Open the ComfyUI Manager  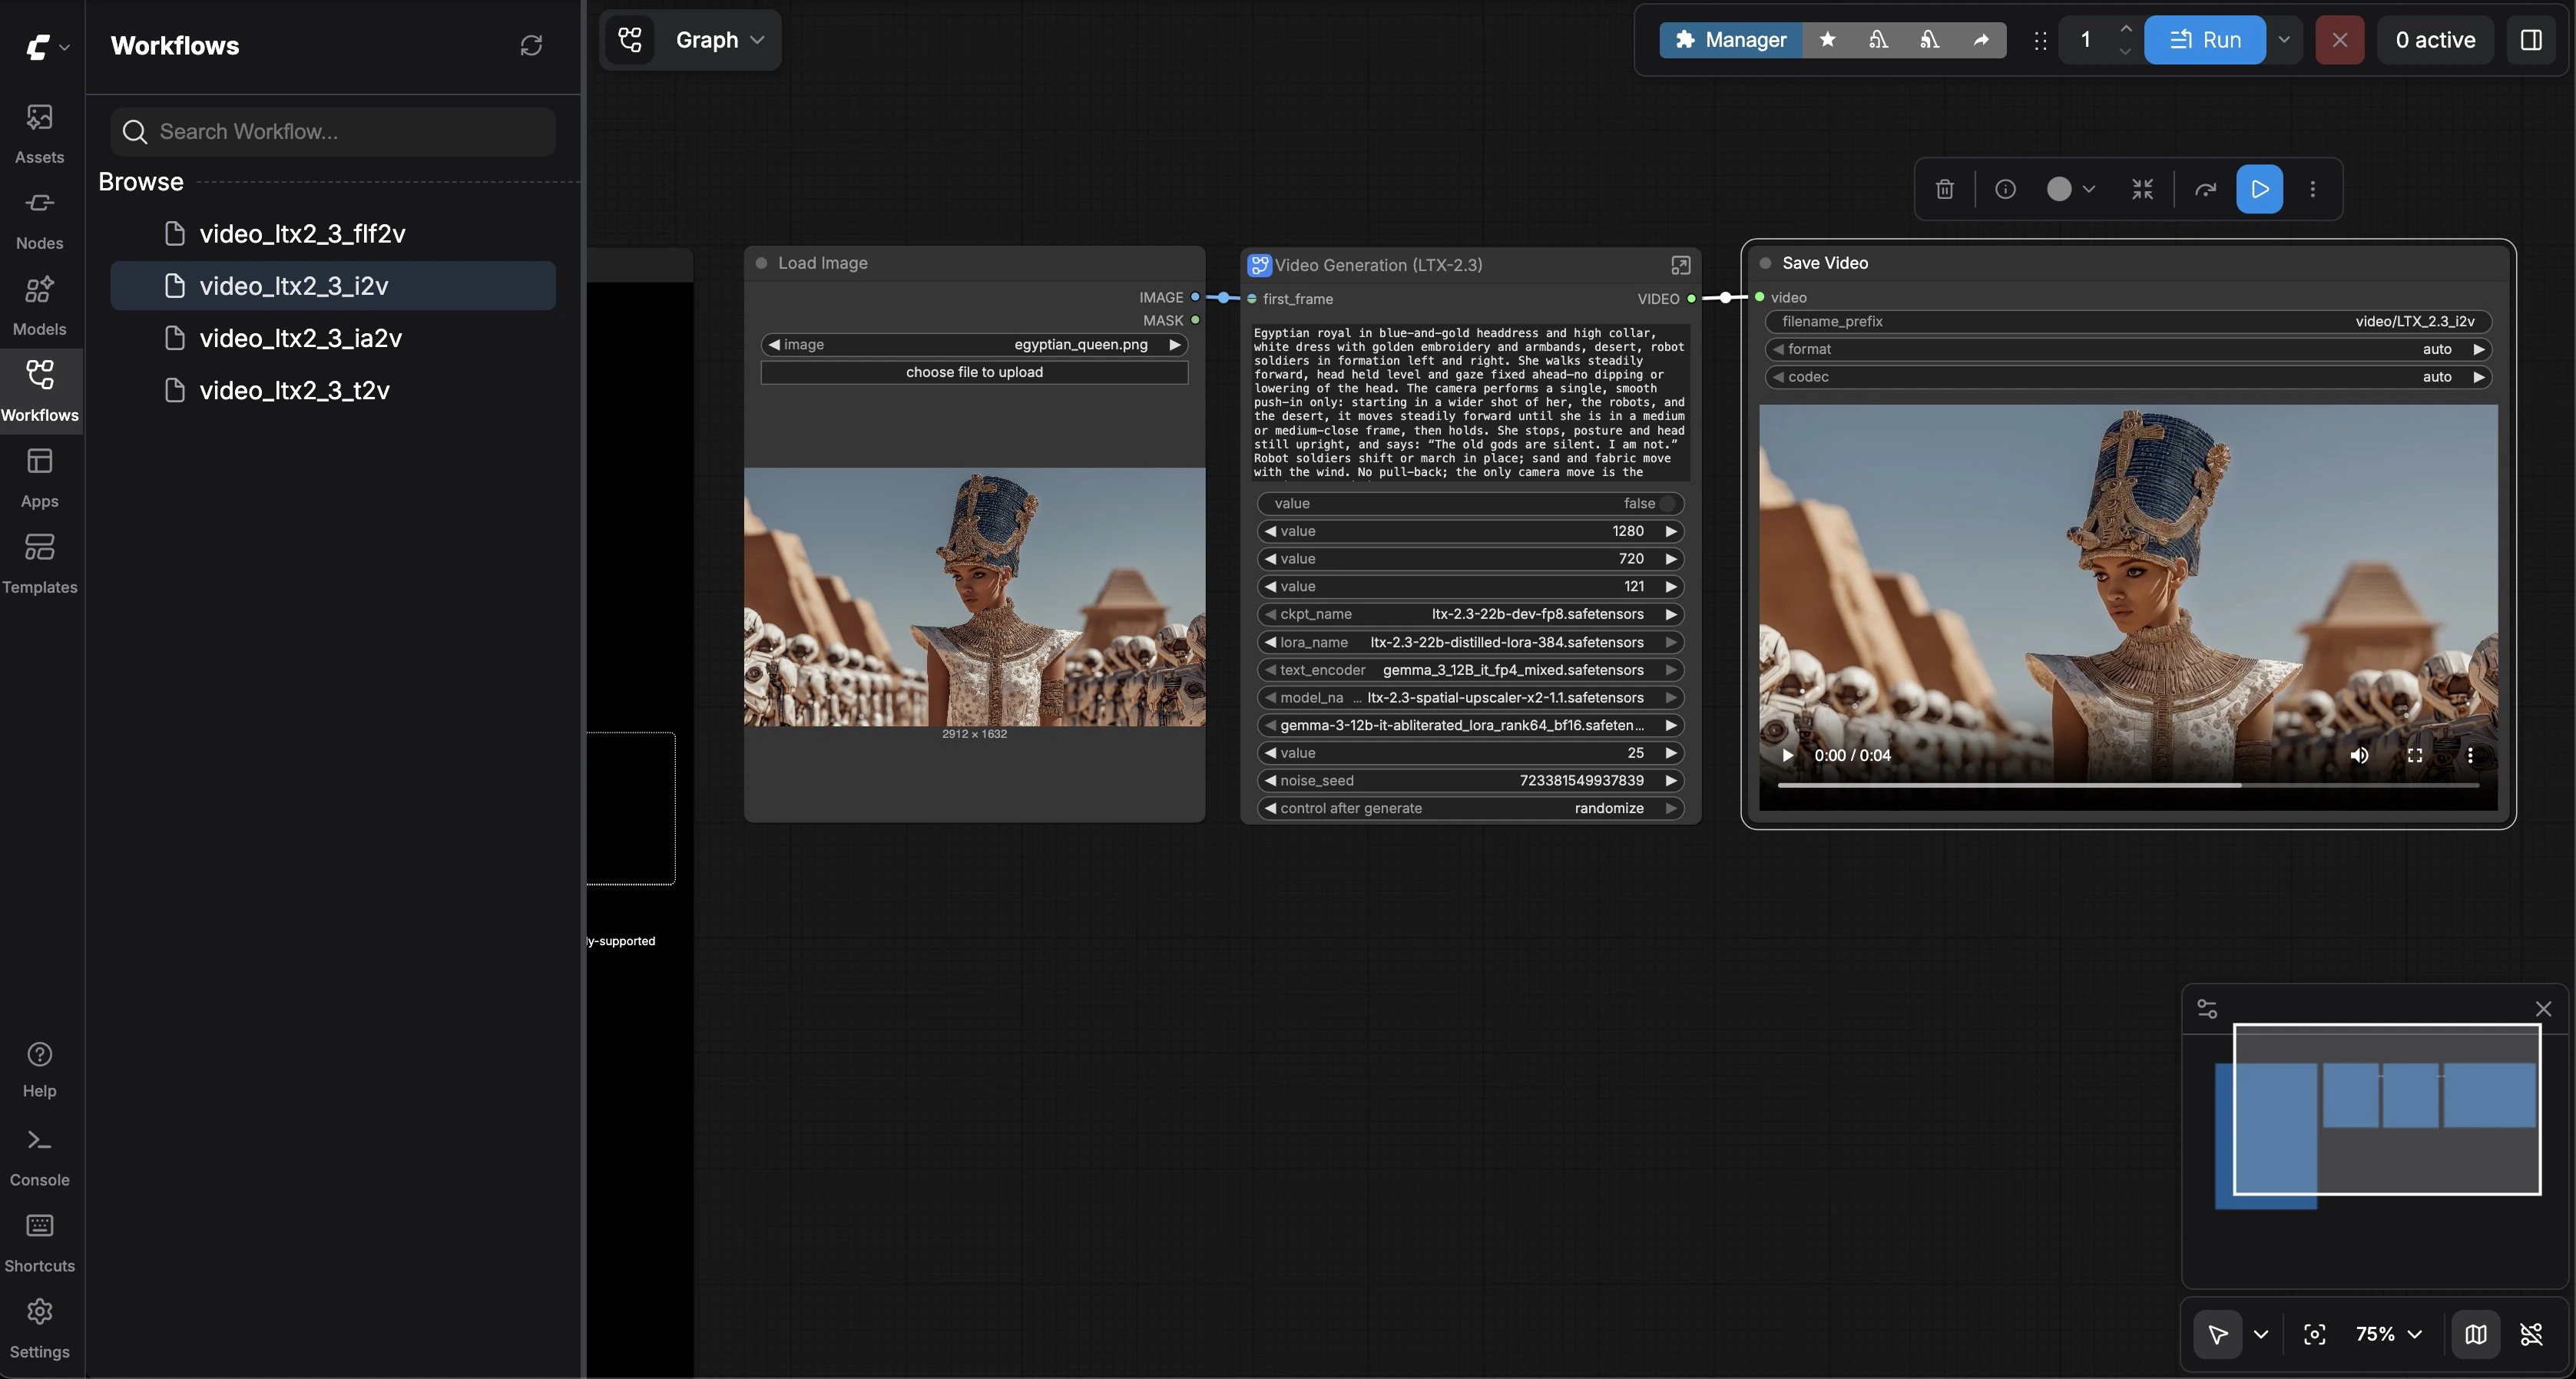pyautogui.click(x=1730, y=40)
